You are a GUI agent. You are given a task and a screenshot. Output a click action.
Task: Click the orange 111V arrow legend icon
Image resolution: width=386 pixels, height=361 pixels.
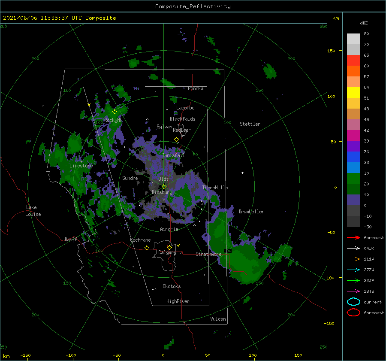(353, 259)
